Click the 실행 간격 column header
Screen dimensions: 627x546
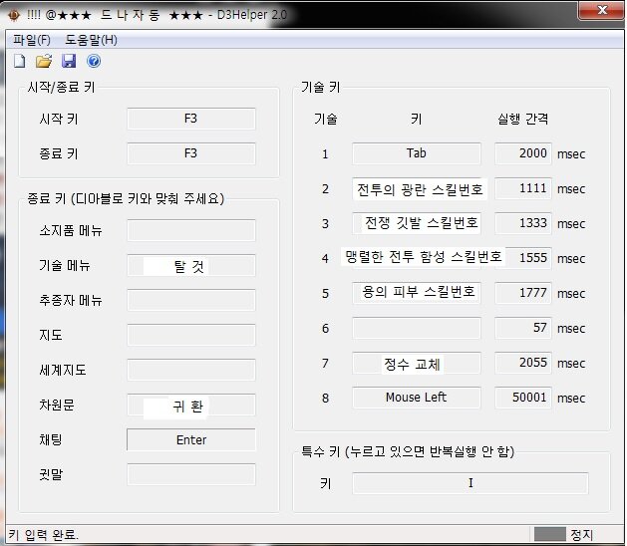(522, 119)
